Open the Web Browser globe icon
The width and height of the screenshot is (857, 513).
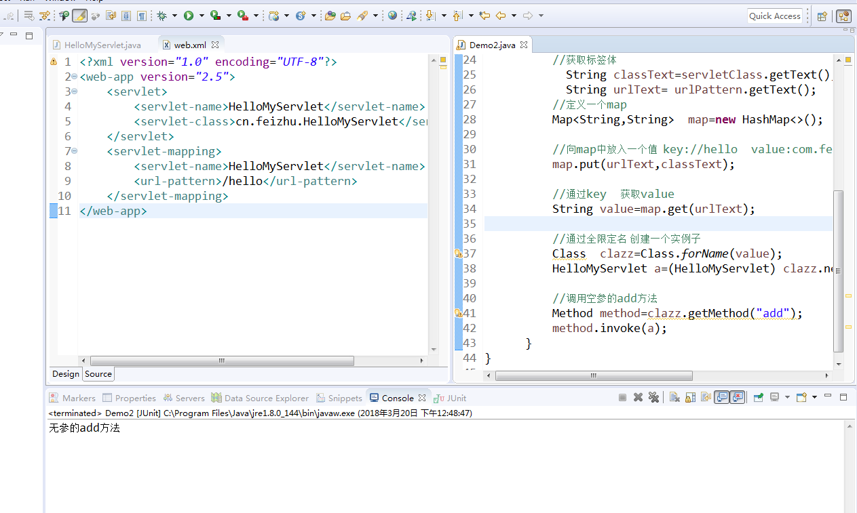click(x=392, y=16)
